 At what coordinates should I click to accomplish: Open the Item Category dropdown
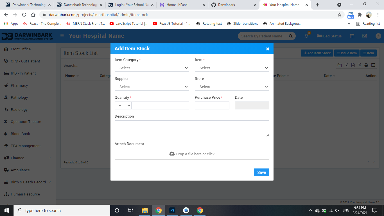click(x=152, y=68)
